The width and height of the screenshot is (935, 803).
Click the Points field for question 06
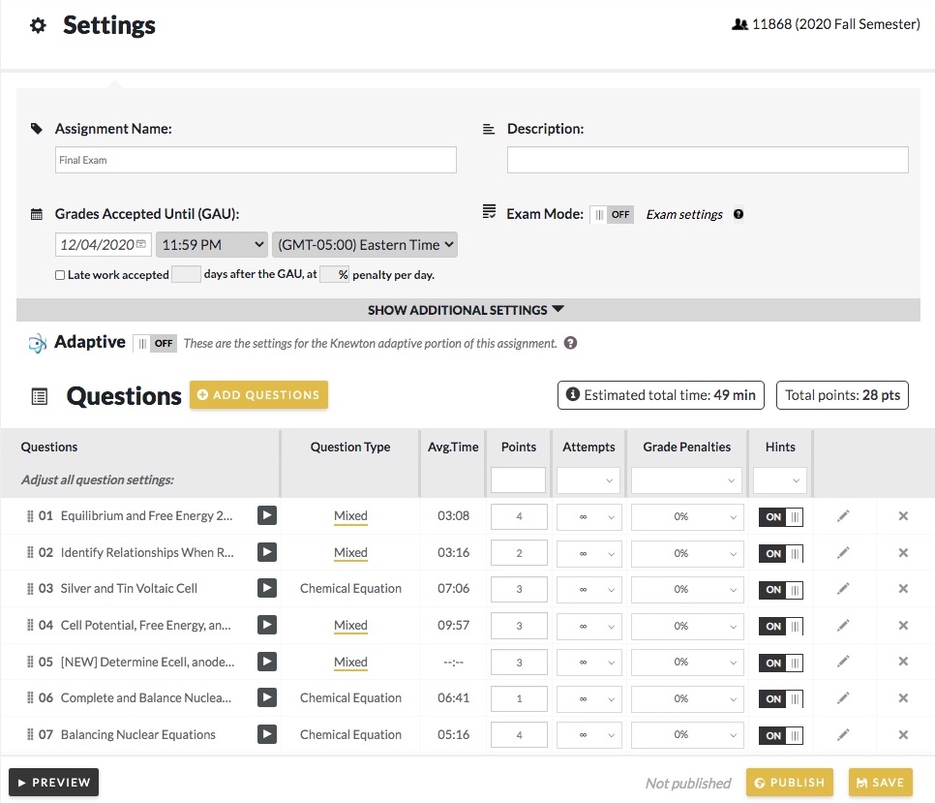[519, 698]
